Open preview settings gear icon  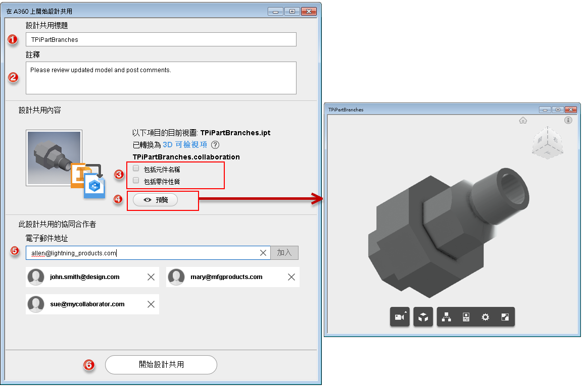(485, 317)
